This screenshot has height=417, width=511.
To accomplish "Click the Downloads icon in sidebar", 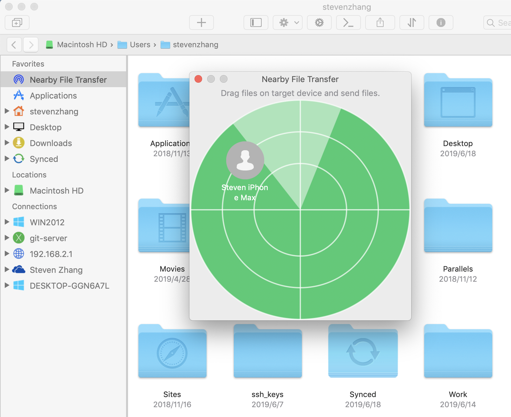I will tap(19, 143).
